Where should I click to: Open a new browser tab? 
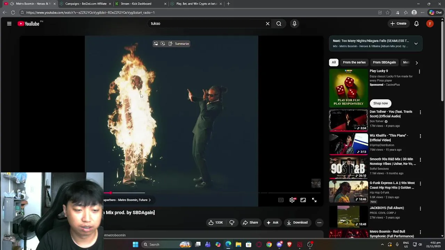pos(228,4)
